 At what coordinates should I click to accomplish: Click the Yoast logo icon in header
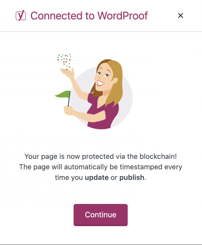pos(21,16)
